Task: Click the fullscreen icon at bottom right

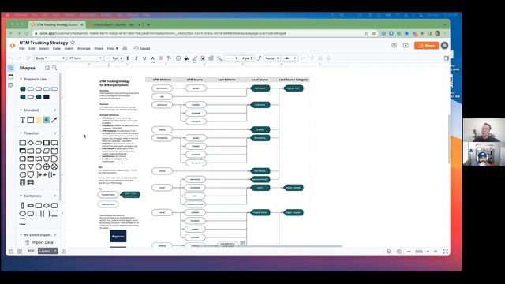Action: pos(445,252)
